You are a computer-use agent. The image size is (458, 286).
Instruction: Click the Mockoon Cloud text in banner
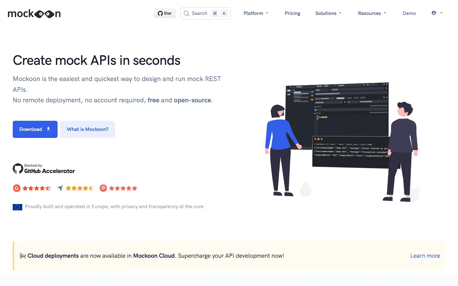(154, 256)
